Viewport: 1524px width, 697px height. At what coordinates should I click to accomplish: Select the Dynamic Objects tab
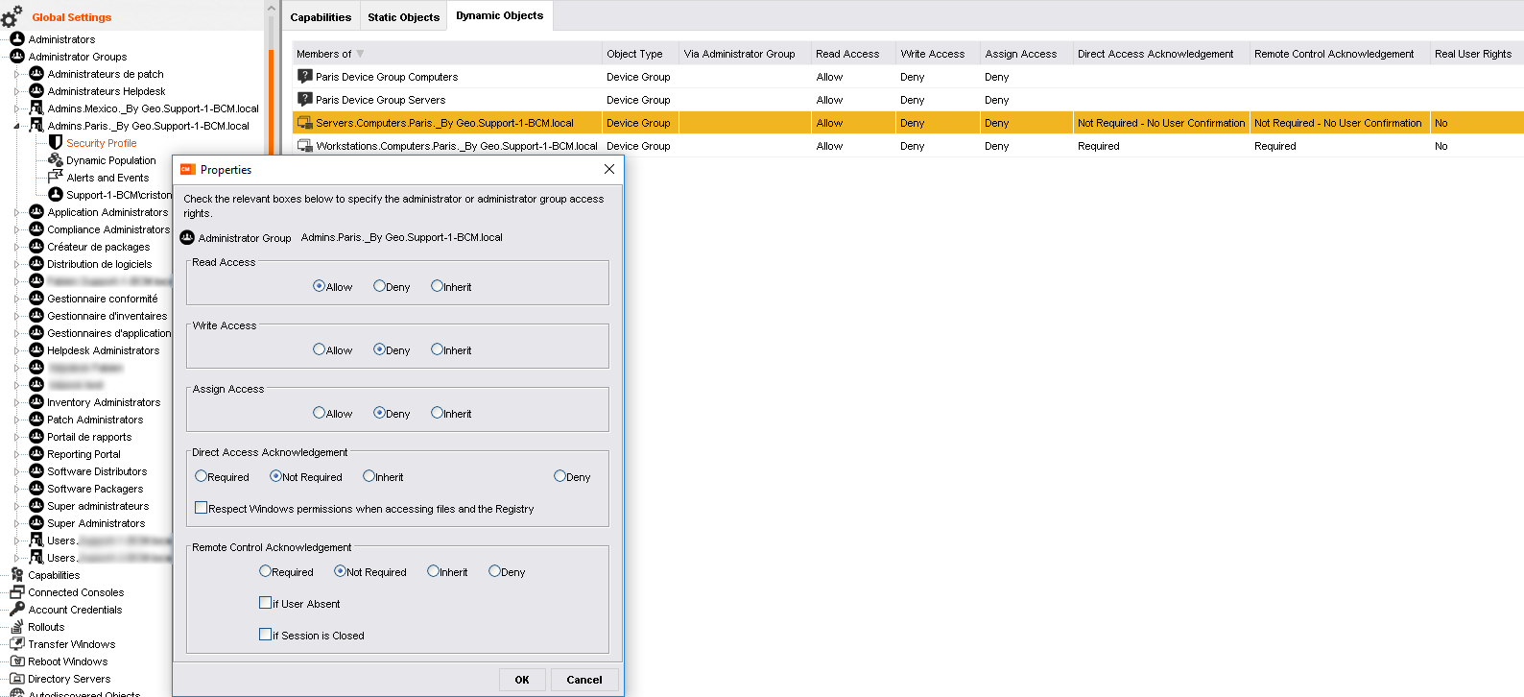(499, 15)
